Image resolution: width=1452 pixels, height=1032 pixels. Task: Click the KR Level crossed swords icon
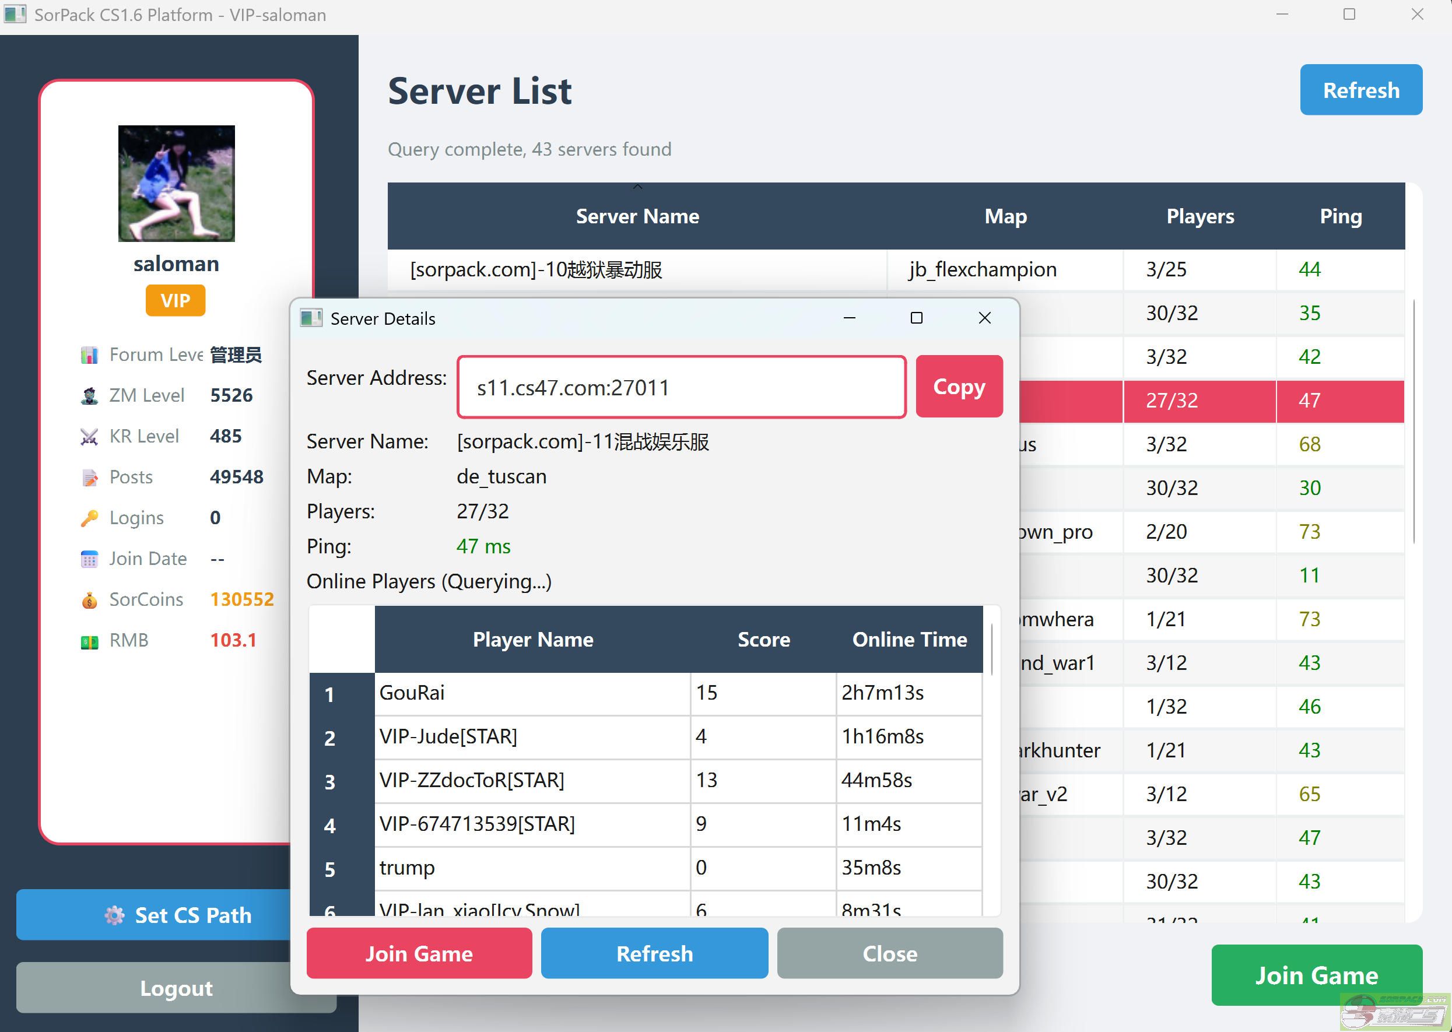click(x=90, y=437)
